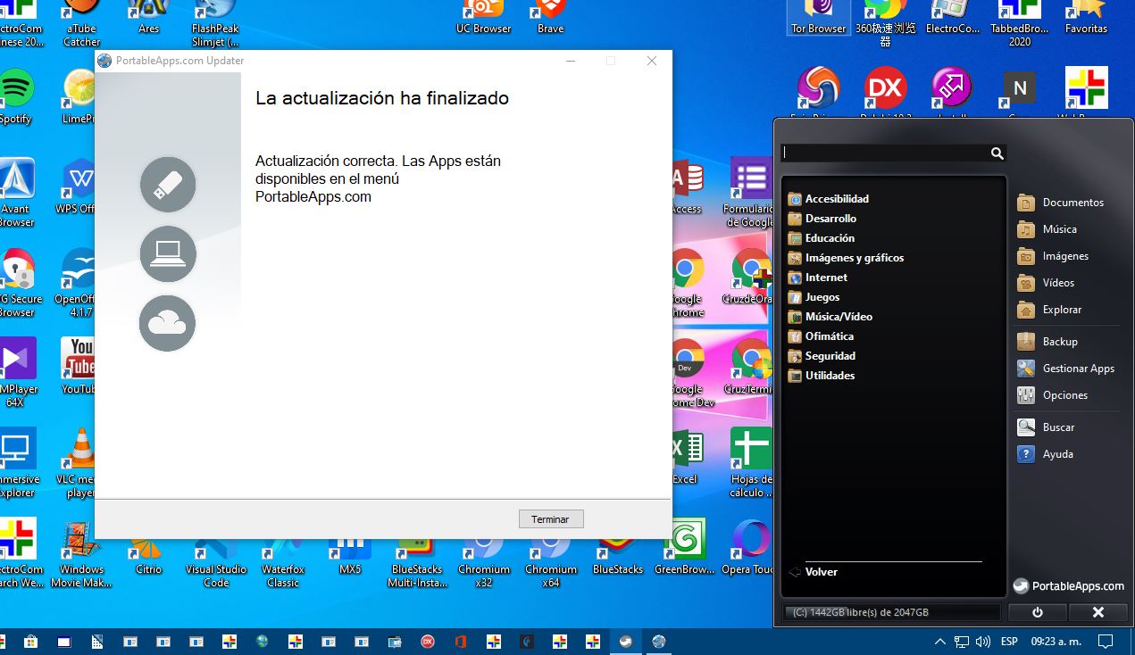Close the PortableApps menu with X button
The width and height of the screenshot is (1135, 655).
click(x=1098, y=613)
